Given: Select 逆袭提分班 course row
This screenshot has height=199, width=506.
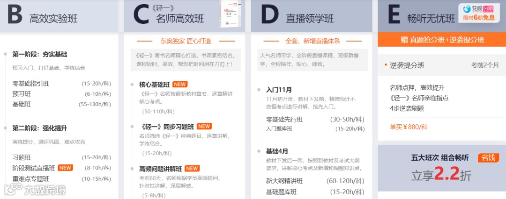Looking at the screenshot, I should tap(442, 65).
